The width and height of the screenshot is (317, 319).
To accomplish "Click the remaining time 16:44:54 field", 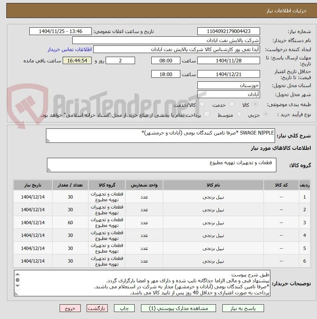I will [x=77, y=61].
